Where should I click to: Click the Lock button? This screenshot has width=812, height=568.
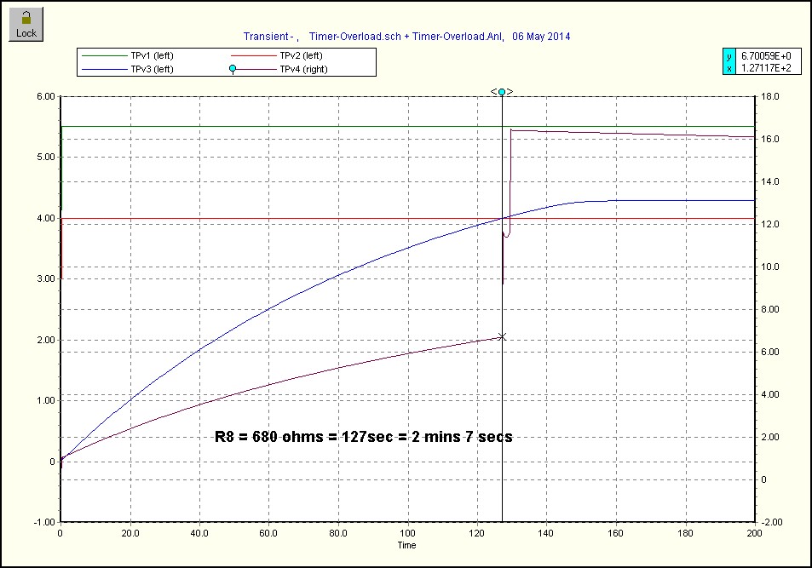pos(26,25)
